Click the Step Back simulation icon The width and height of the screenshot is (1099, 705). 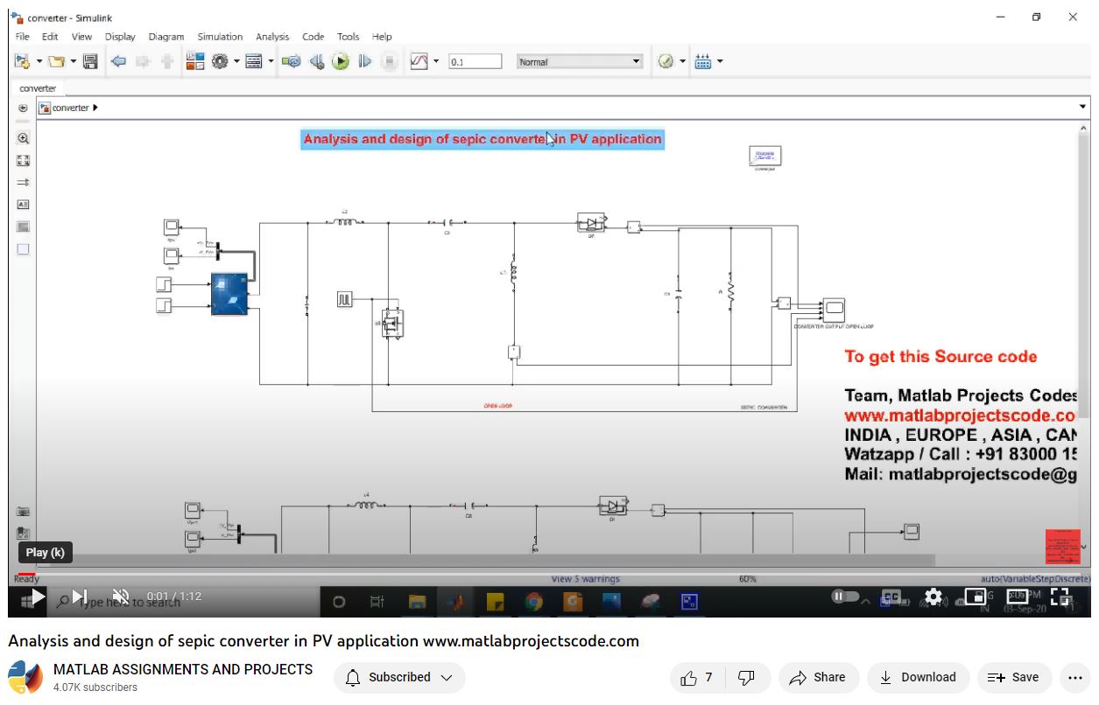tap(317, 61)
